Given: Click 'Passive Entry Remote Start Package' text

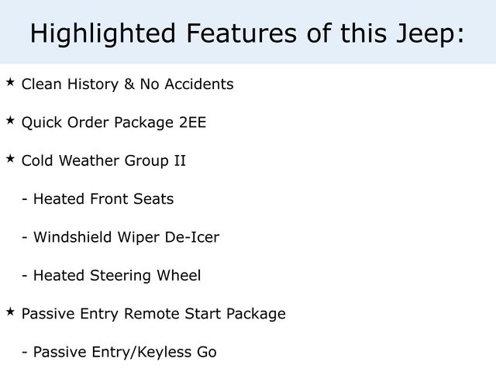Looking at the screenshot, I should tap(153, 314).
